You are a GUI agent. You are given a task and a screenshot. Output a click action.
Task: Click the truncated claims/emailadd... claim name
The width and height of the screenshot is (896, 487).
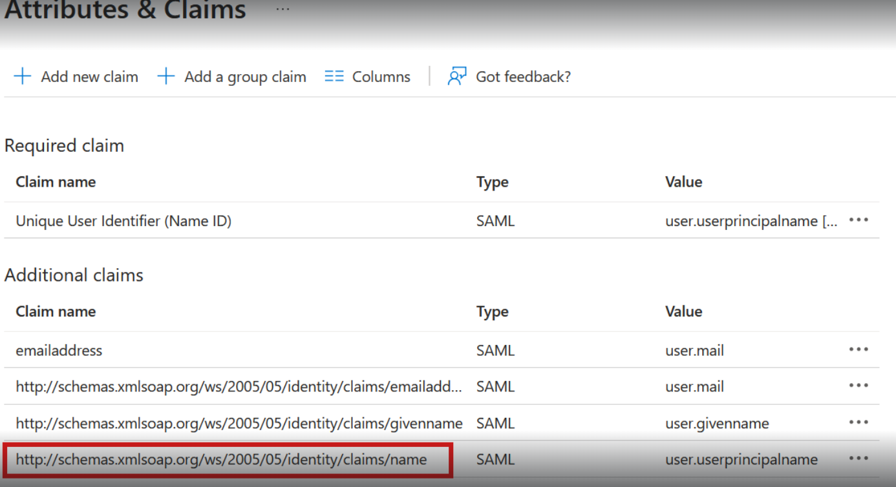[x=239, y=387]
